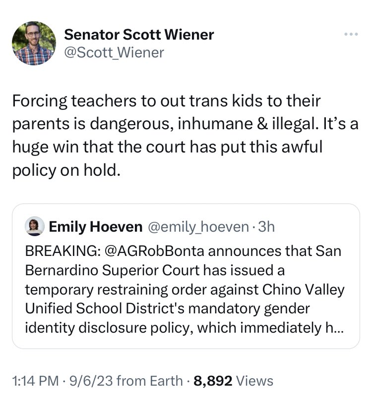This screenshot has width=372, height=400.
Task: Click the @Scott_Wiener handle
Action: [114, 52]
